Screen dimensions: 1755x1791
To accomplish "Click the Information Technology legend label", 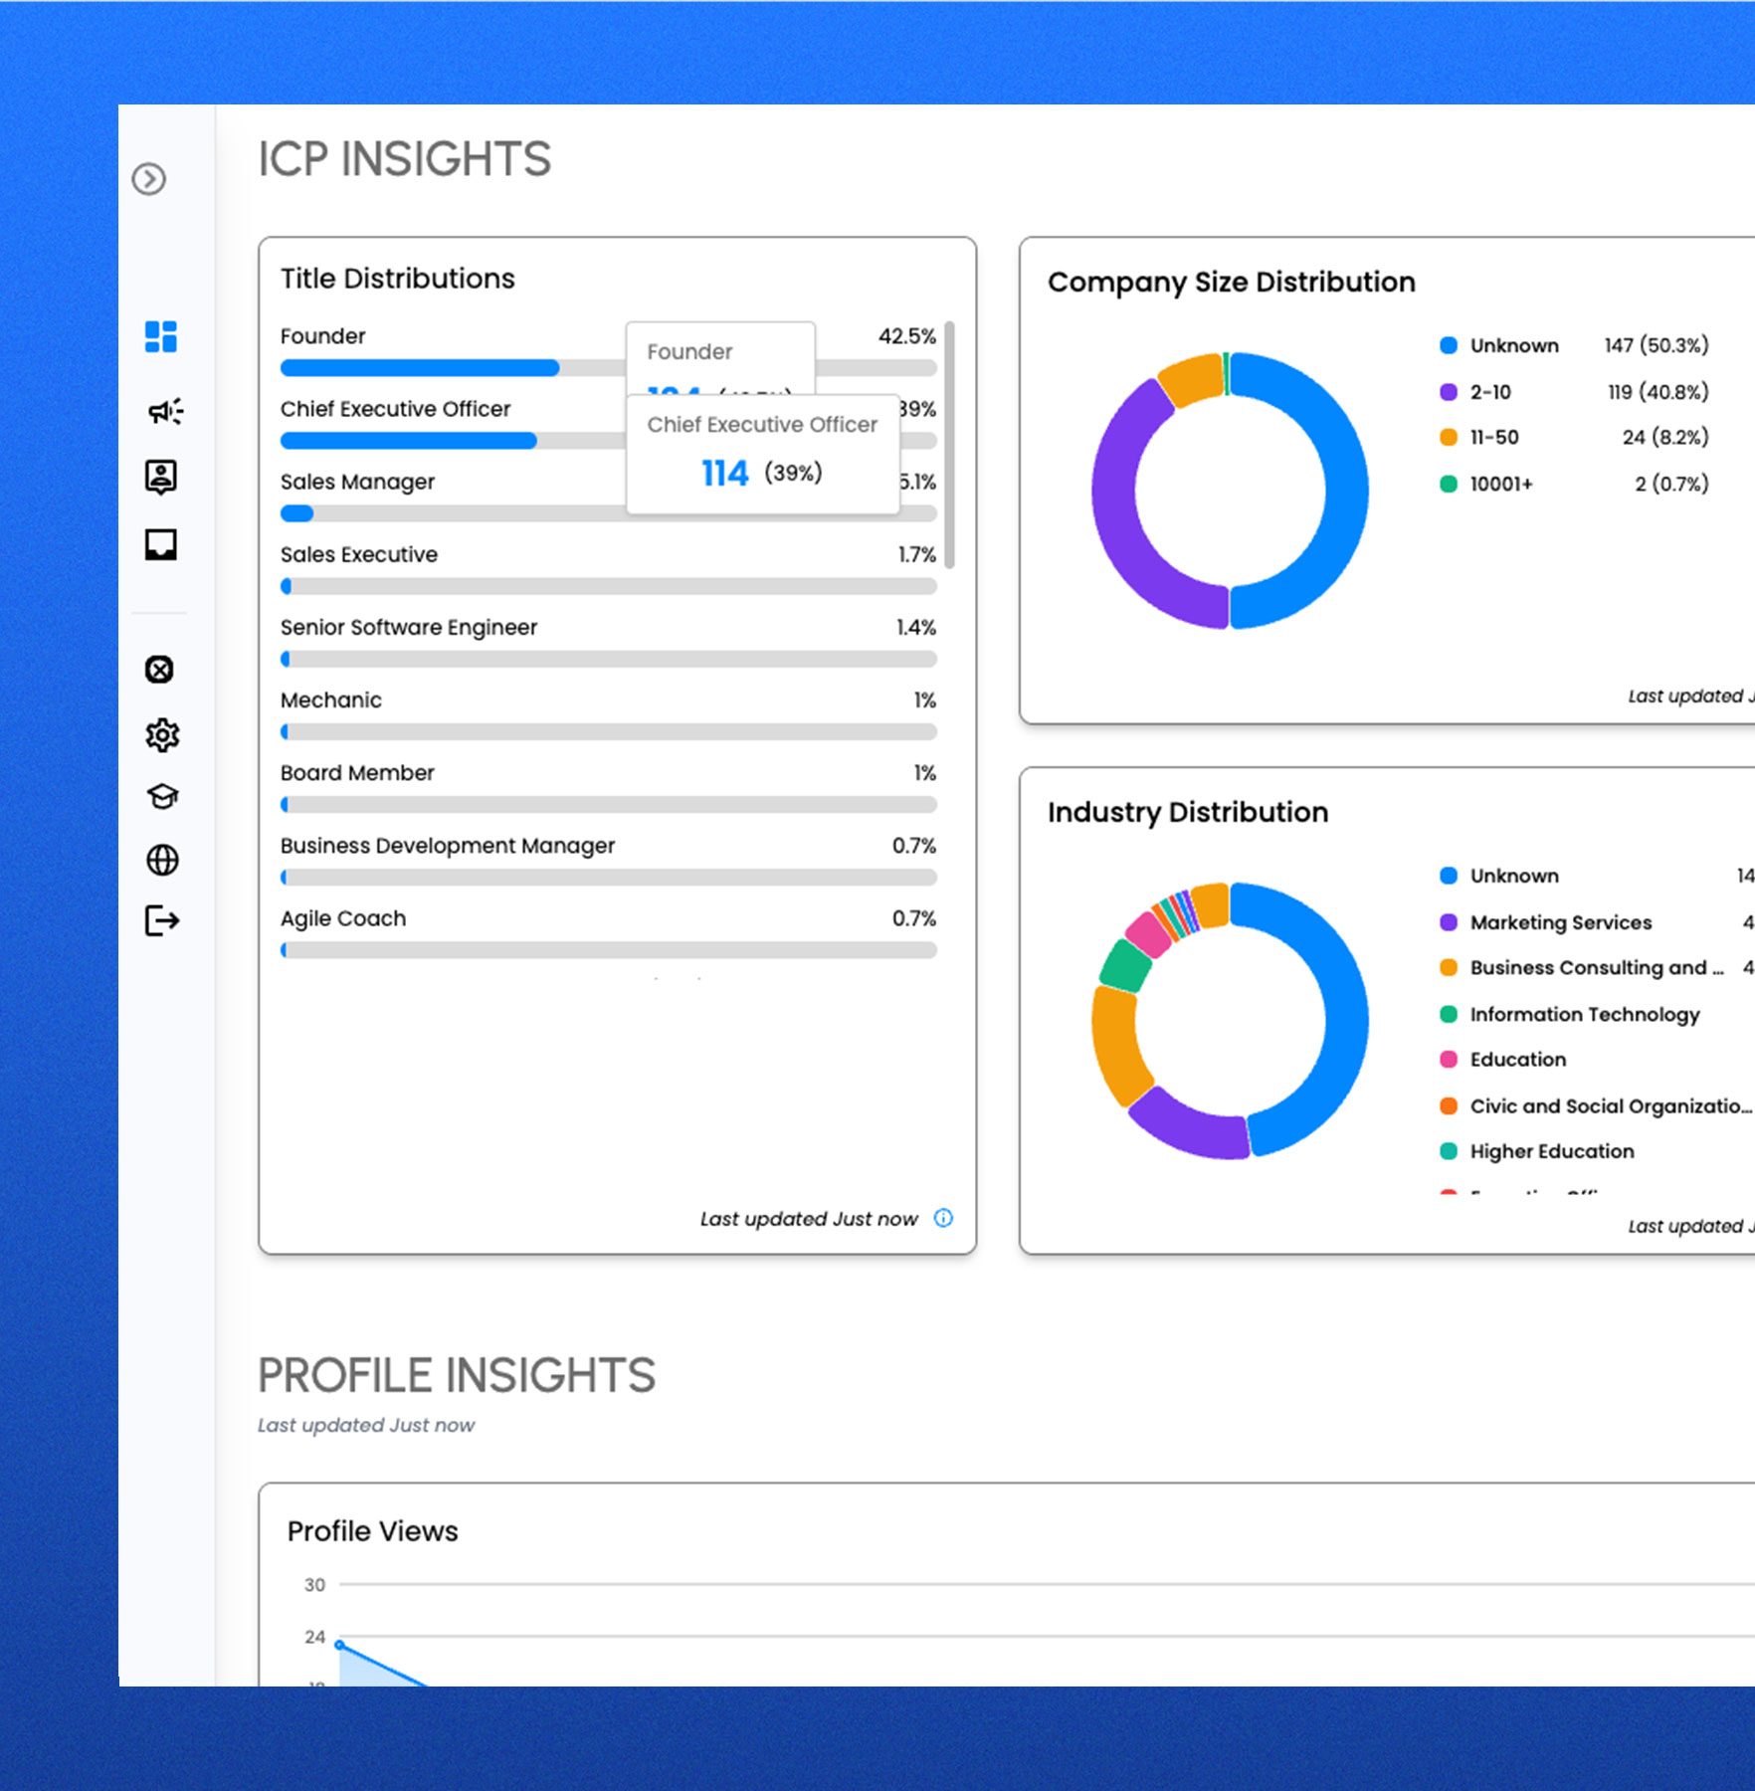I will (1584, 1014).
